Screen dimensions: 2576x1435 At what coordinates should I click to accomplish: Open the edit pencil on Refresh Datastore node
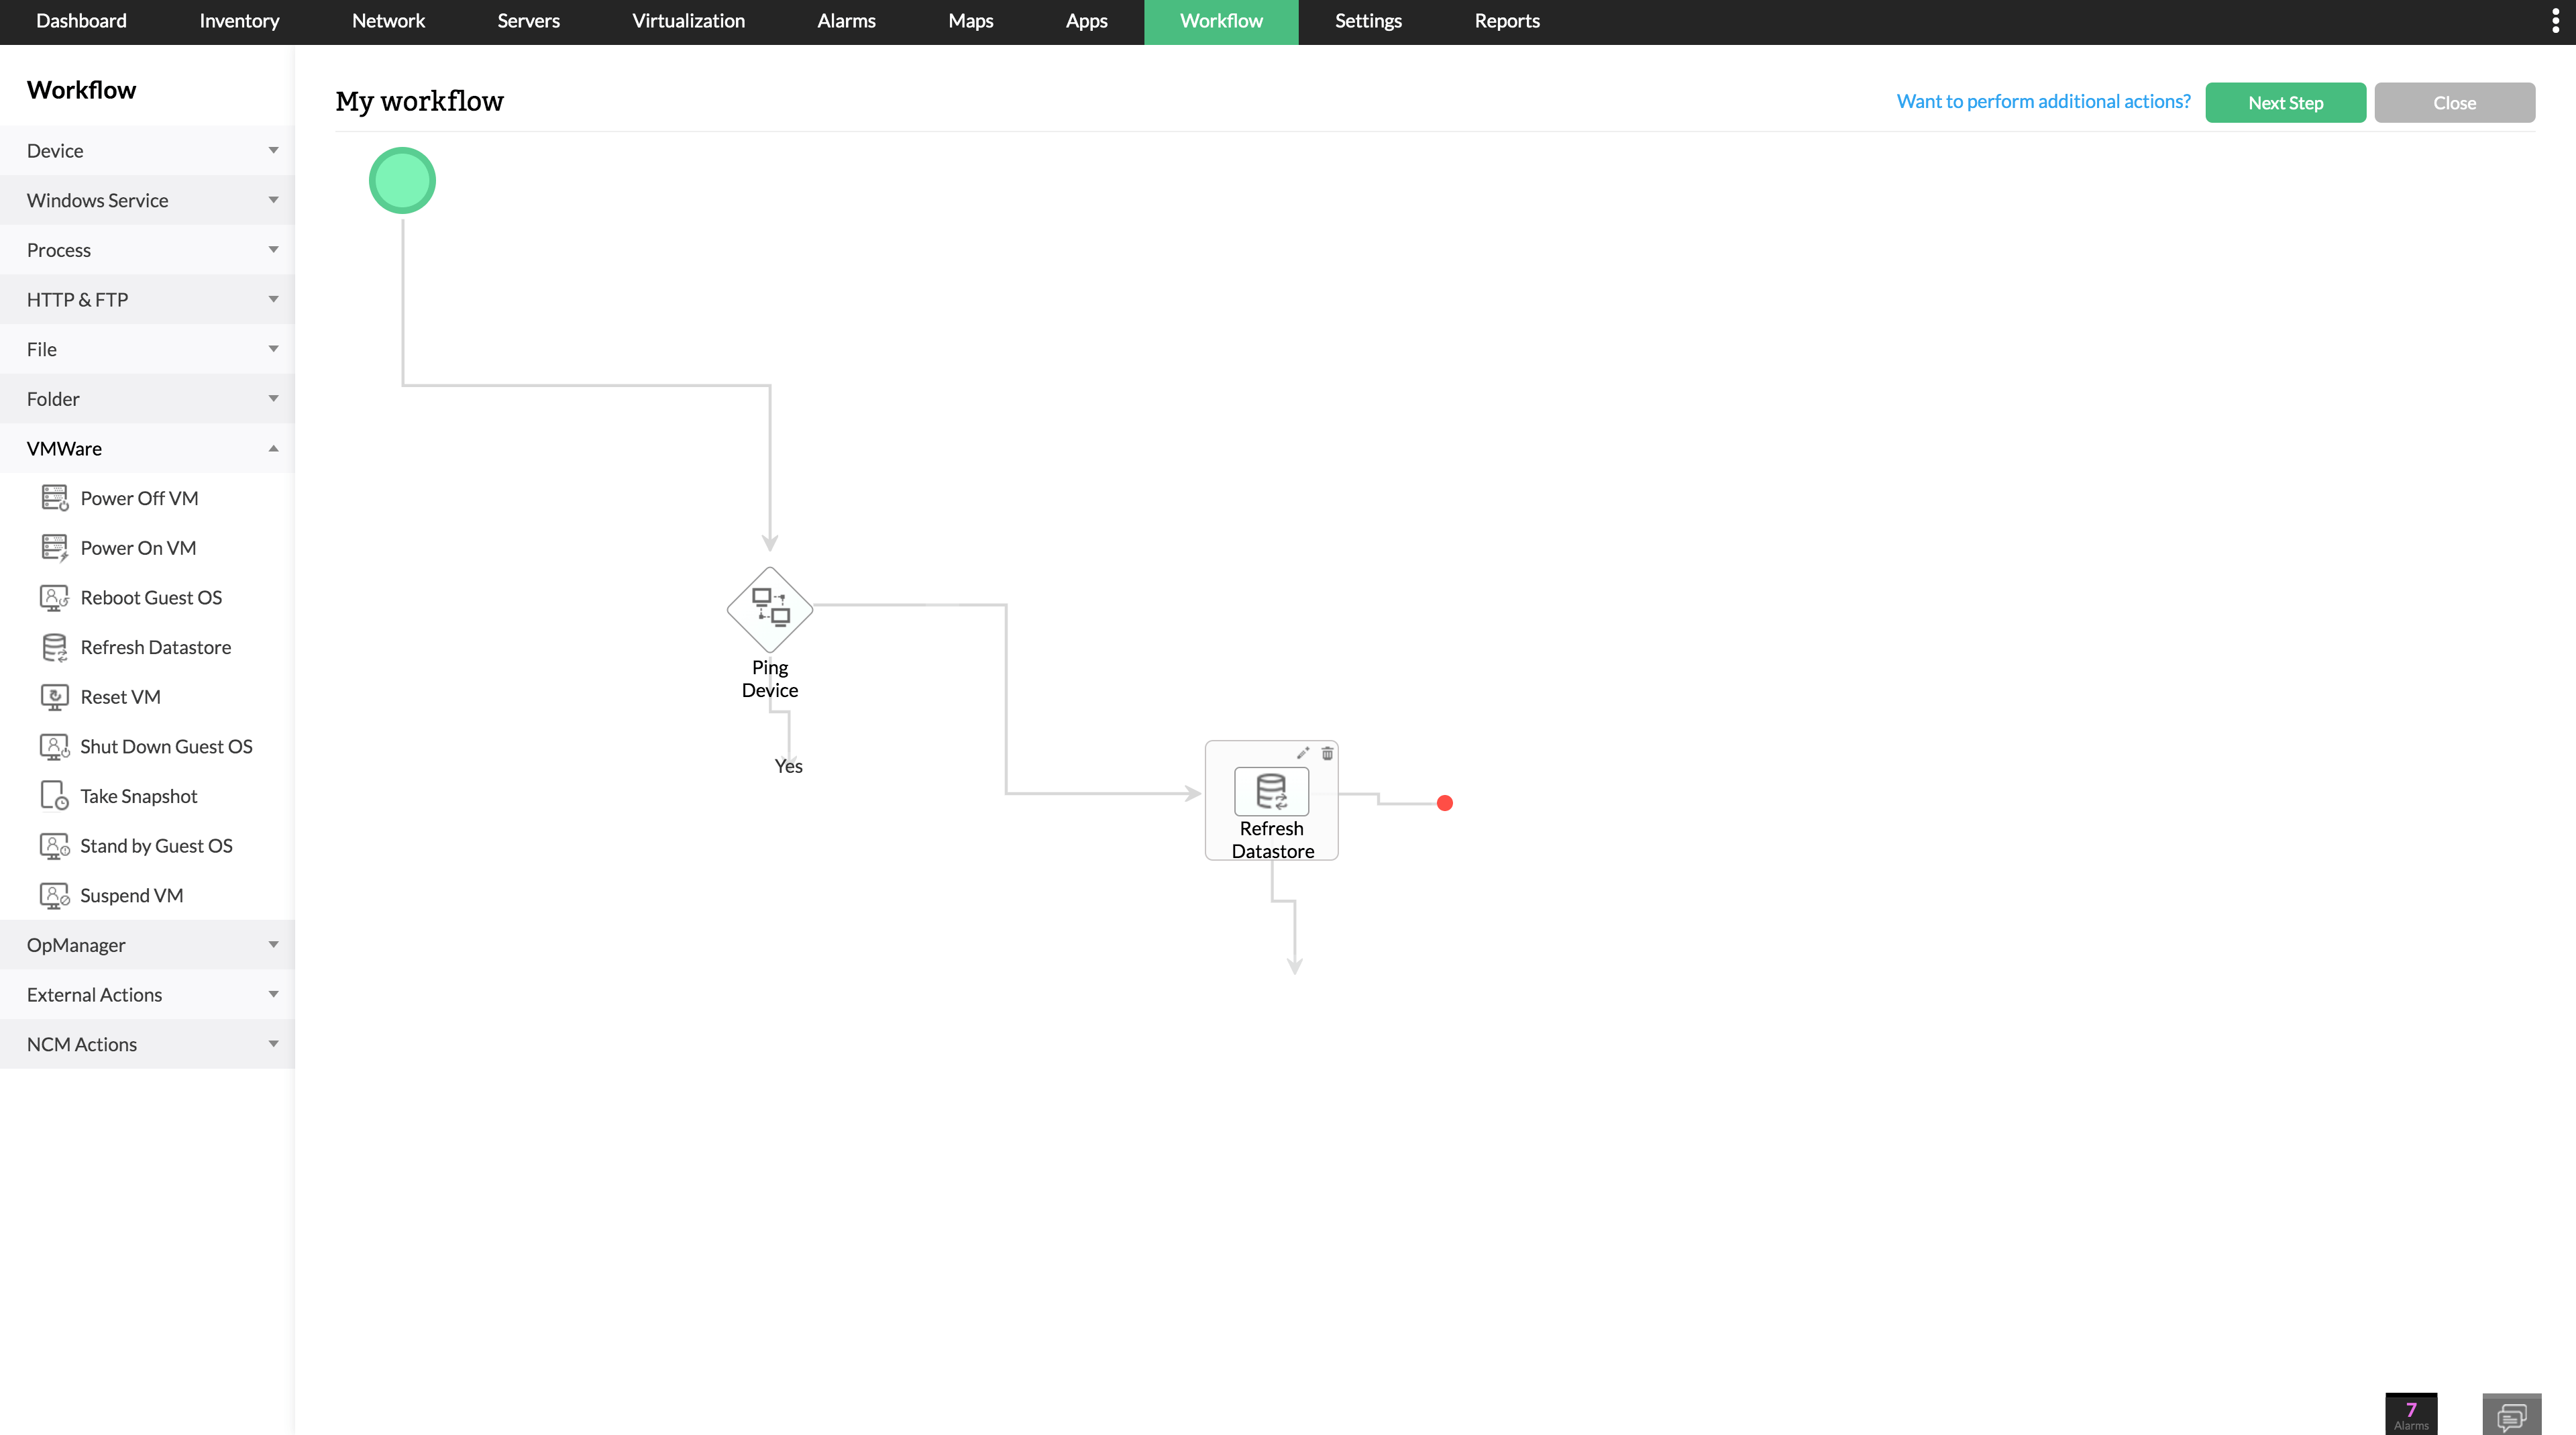(1302, 753)
